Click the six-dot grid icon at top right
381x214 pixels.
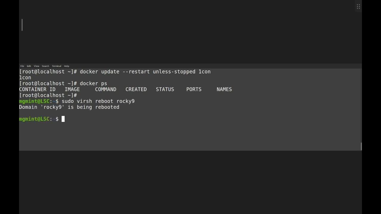[358, 7]
